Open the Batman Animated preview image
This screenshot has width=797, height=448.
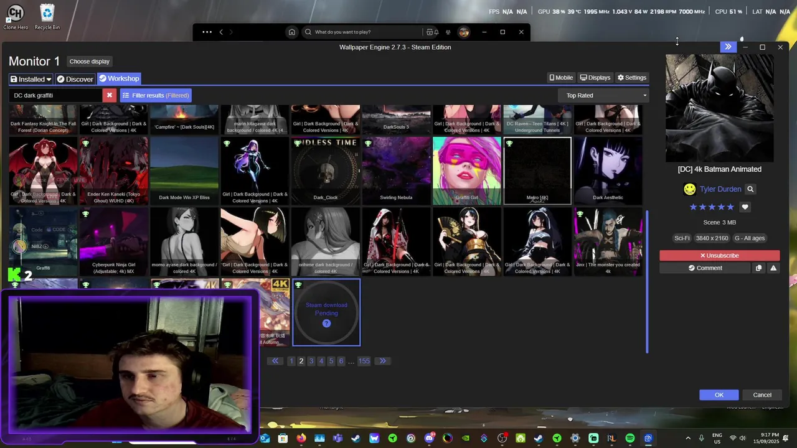pos(719,108)
